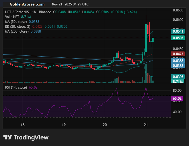The width and height of the screenshot is (189, 146).
Task: Click the 0.0600 price axis tick
Action: point(178,20)
